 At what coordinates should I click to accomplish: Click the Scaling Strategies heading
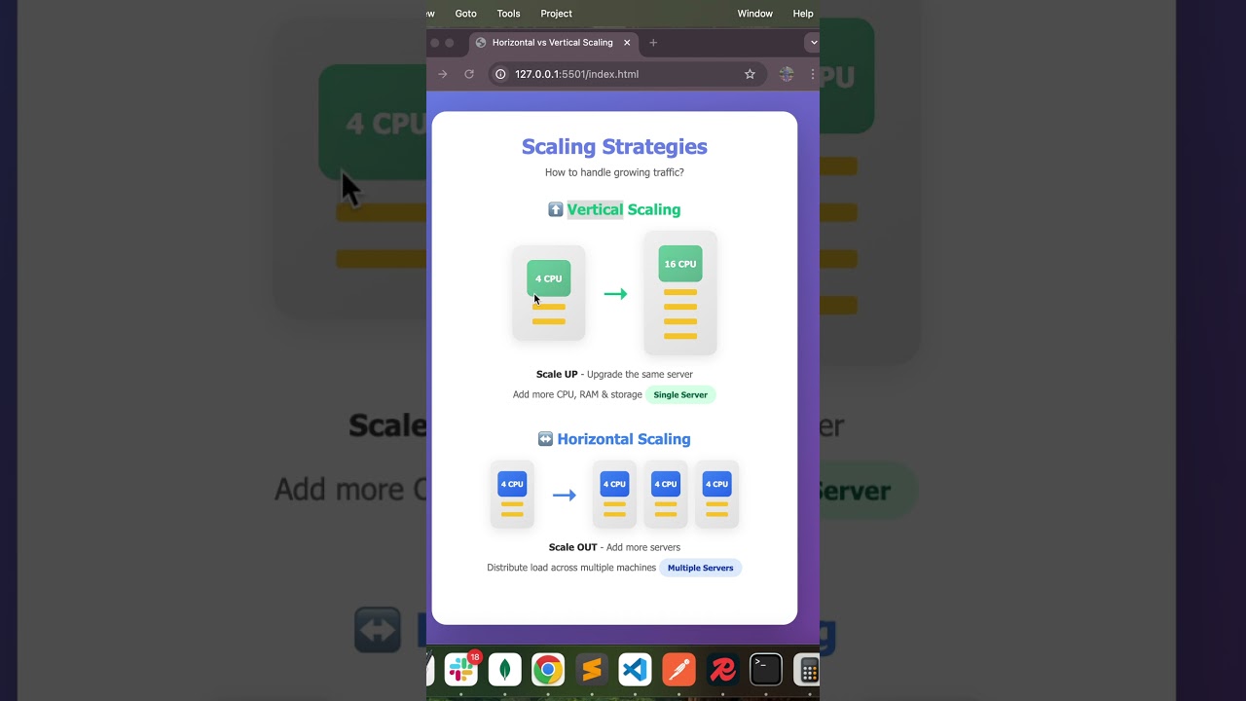tap(614, 147)
